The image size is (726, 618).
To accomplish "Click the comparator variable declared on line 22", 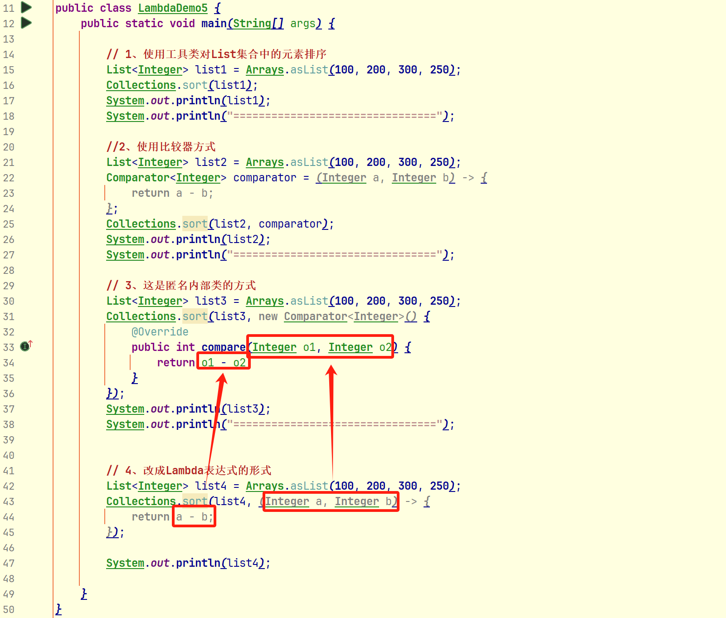I will (265, 178).
